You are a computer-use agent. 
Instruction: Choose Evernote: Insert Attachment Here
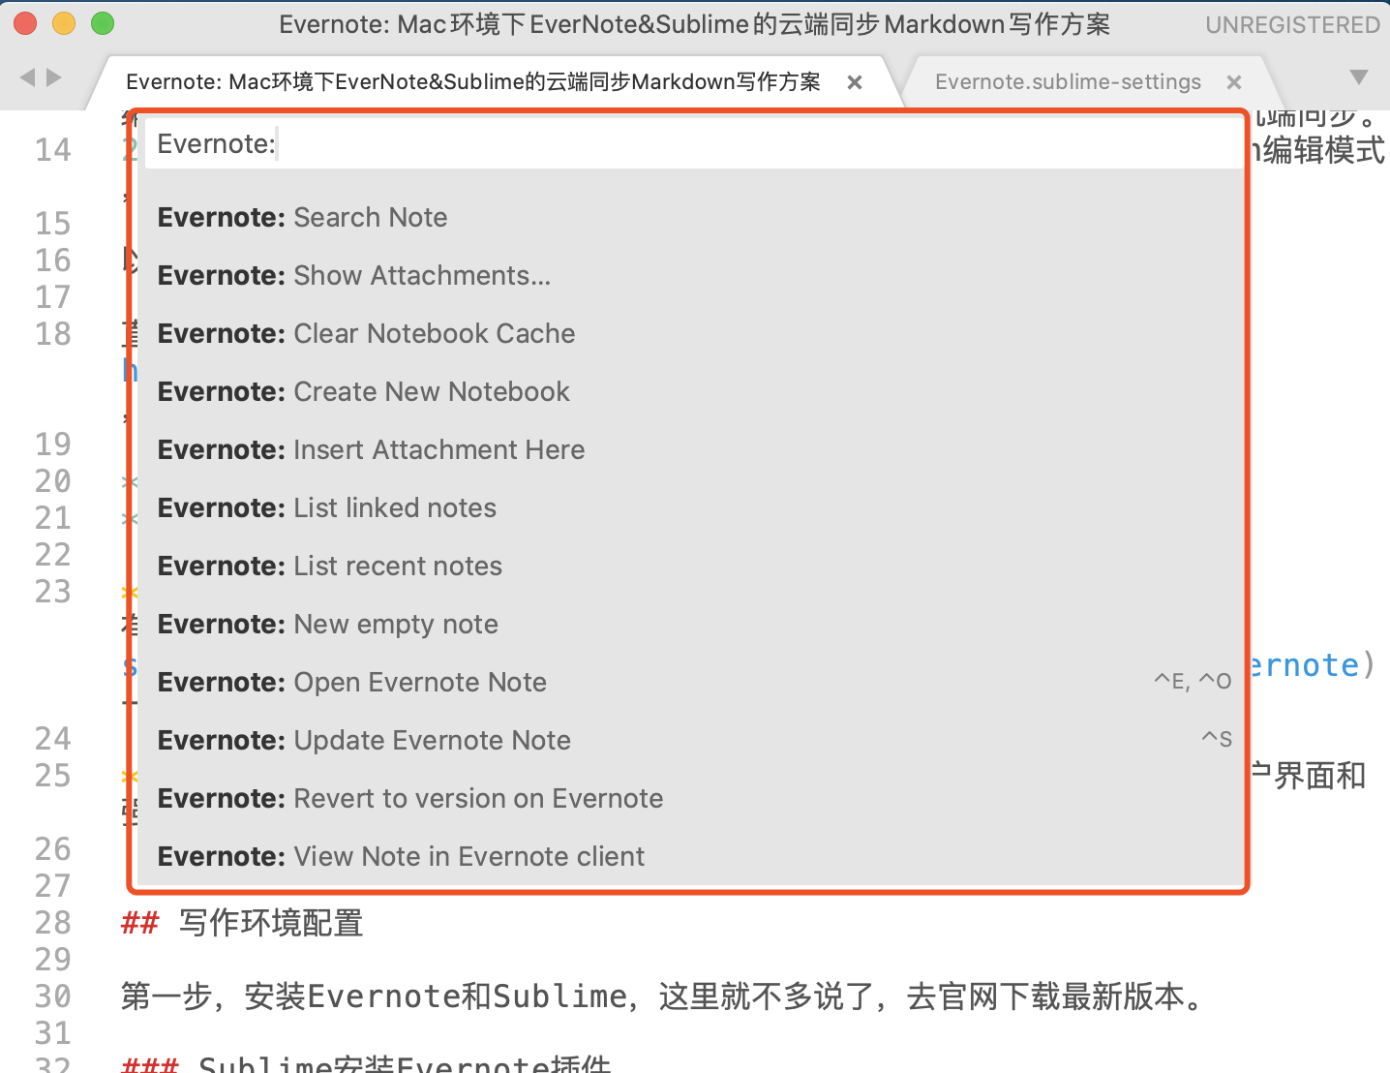pyautogui.click(x=689, y=449)
